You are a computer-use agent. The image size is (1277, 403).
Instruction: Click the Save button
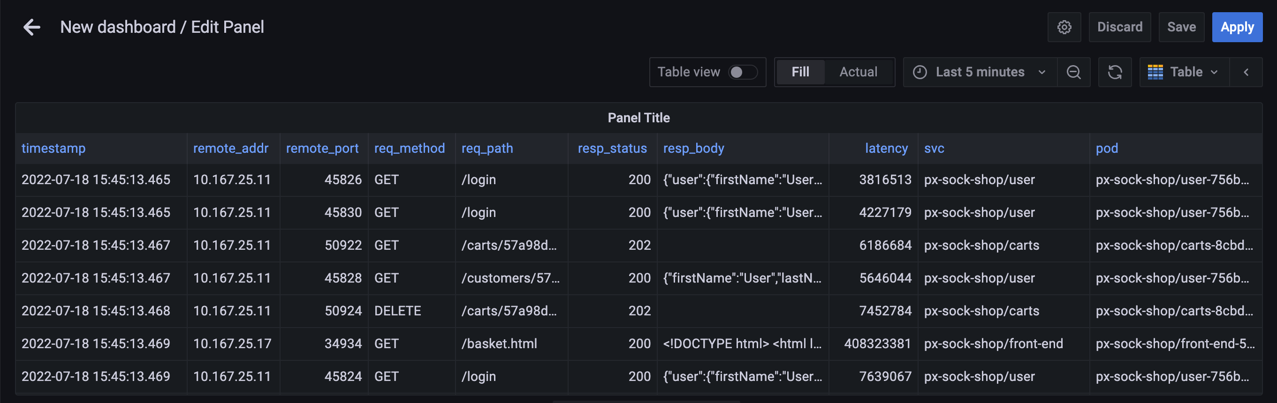click(1181, 27)
